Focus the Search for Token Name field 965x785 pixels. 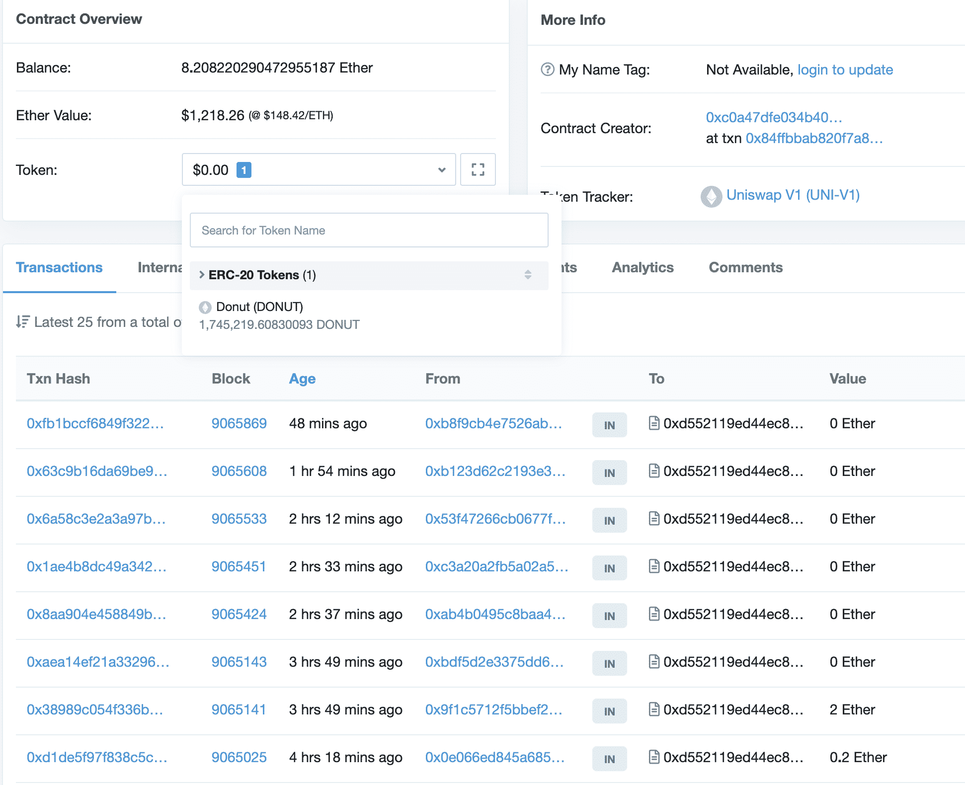pyautogui.click(x=369, y=230)
